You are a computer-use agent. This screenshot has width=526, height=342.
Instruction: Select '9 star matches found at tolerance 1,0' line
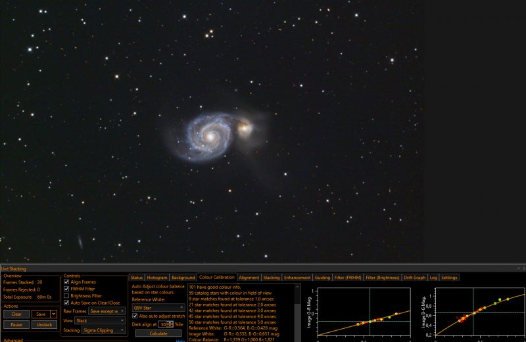click(231, 299)
